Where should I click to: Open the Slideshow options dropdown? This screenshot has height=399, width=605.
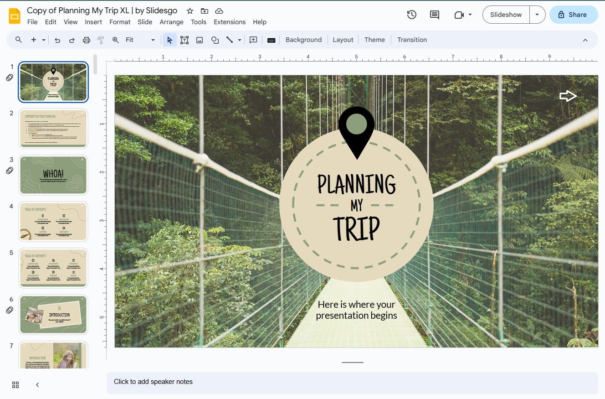pos(538,14)
